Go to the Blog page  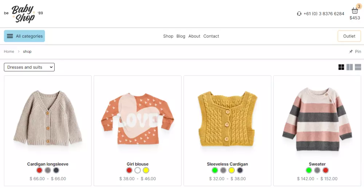pos(181,36)
